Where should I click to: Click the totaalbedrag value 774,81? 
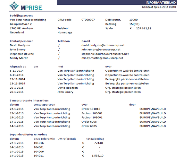point(99,143)
